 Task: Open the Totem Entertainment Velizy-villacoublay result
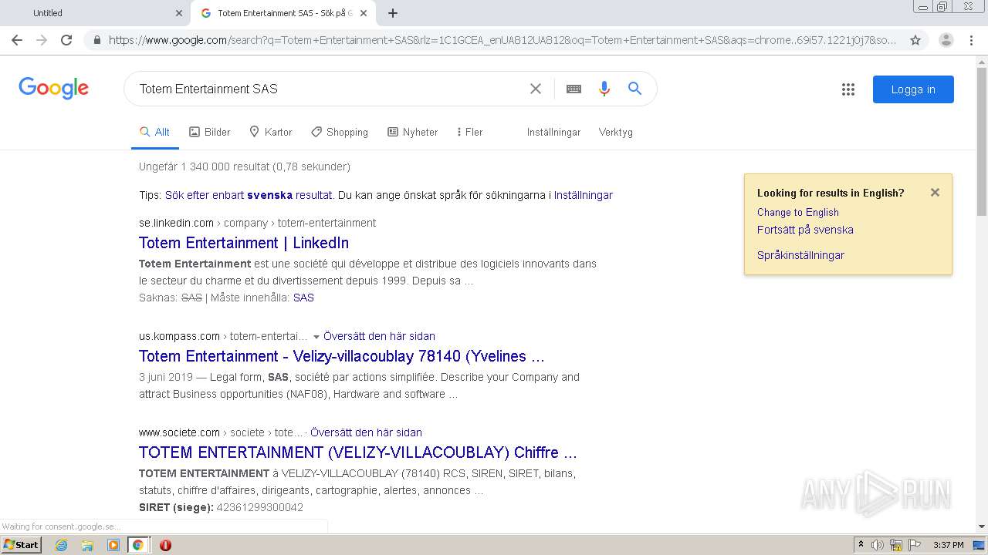point(342,356)
